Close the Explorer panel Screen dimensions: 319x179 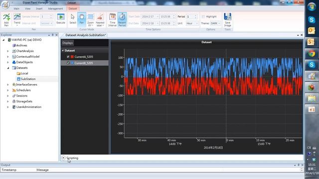[56, 35]
